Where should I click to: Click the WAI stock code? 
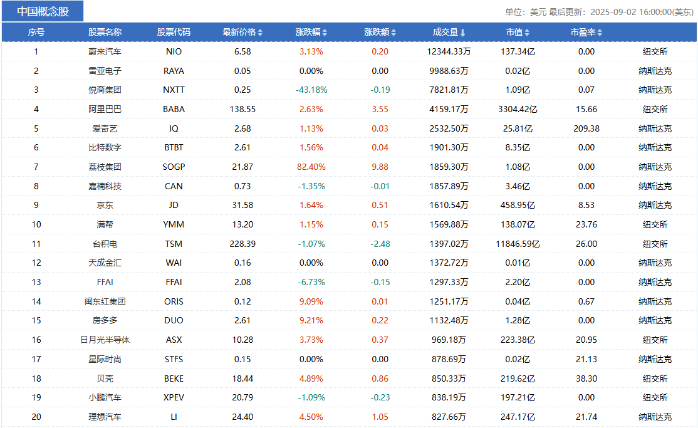174,263
